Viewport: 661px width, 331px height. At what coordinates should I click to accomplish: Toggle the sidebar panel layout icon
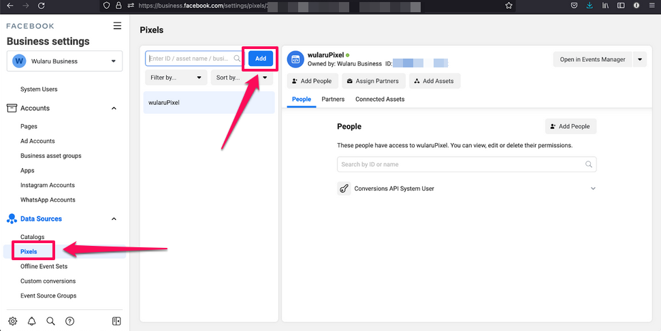point(116,321)
